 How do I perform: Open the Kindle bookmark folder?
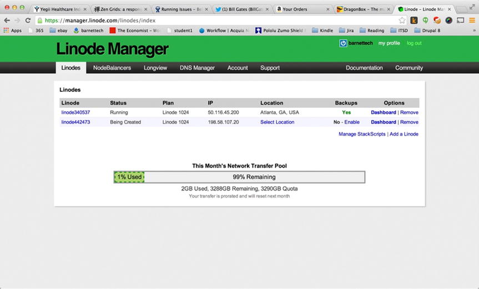pos(322,30)
